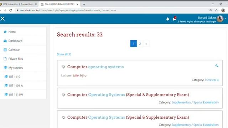This screenshot has height=128, width=228.
Task: Go to Home in sidebar
Action: click(x=23, y=32)
